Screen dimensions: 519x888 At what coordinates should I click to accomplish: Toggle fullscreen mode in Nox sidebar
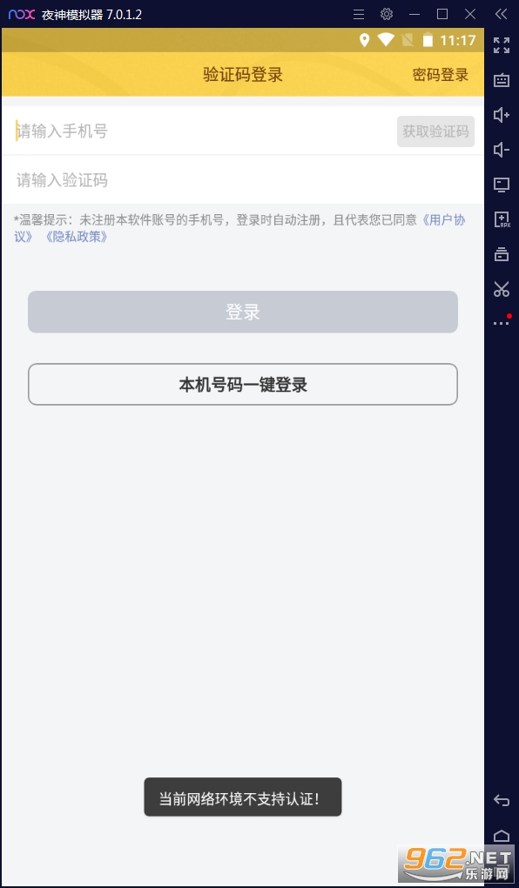[x=502, y=45]
